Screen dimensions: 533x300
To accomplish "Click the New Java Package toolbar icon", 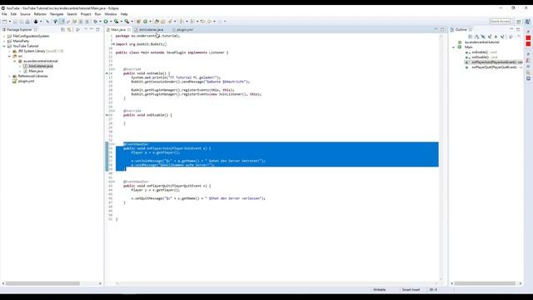I will [x=138, y=22].
